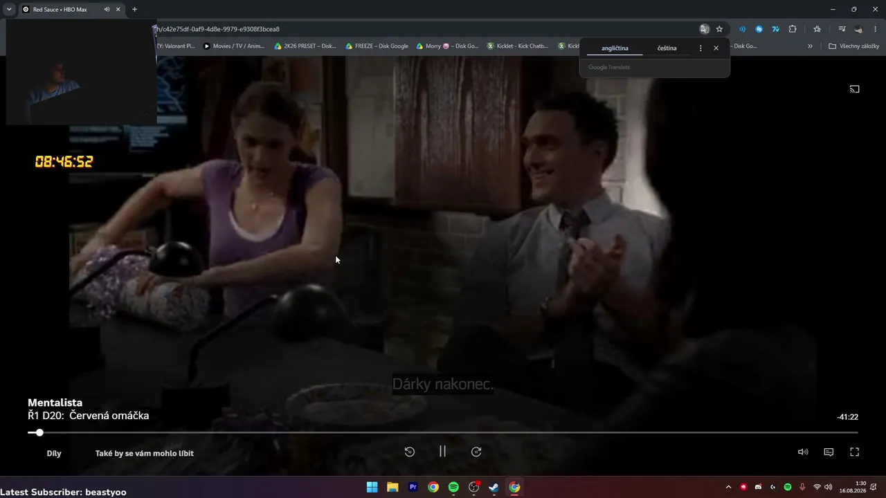Open Adobe Premiere Pro from taskbar

pyautogui.click(x=413, y=487)
